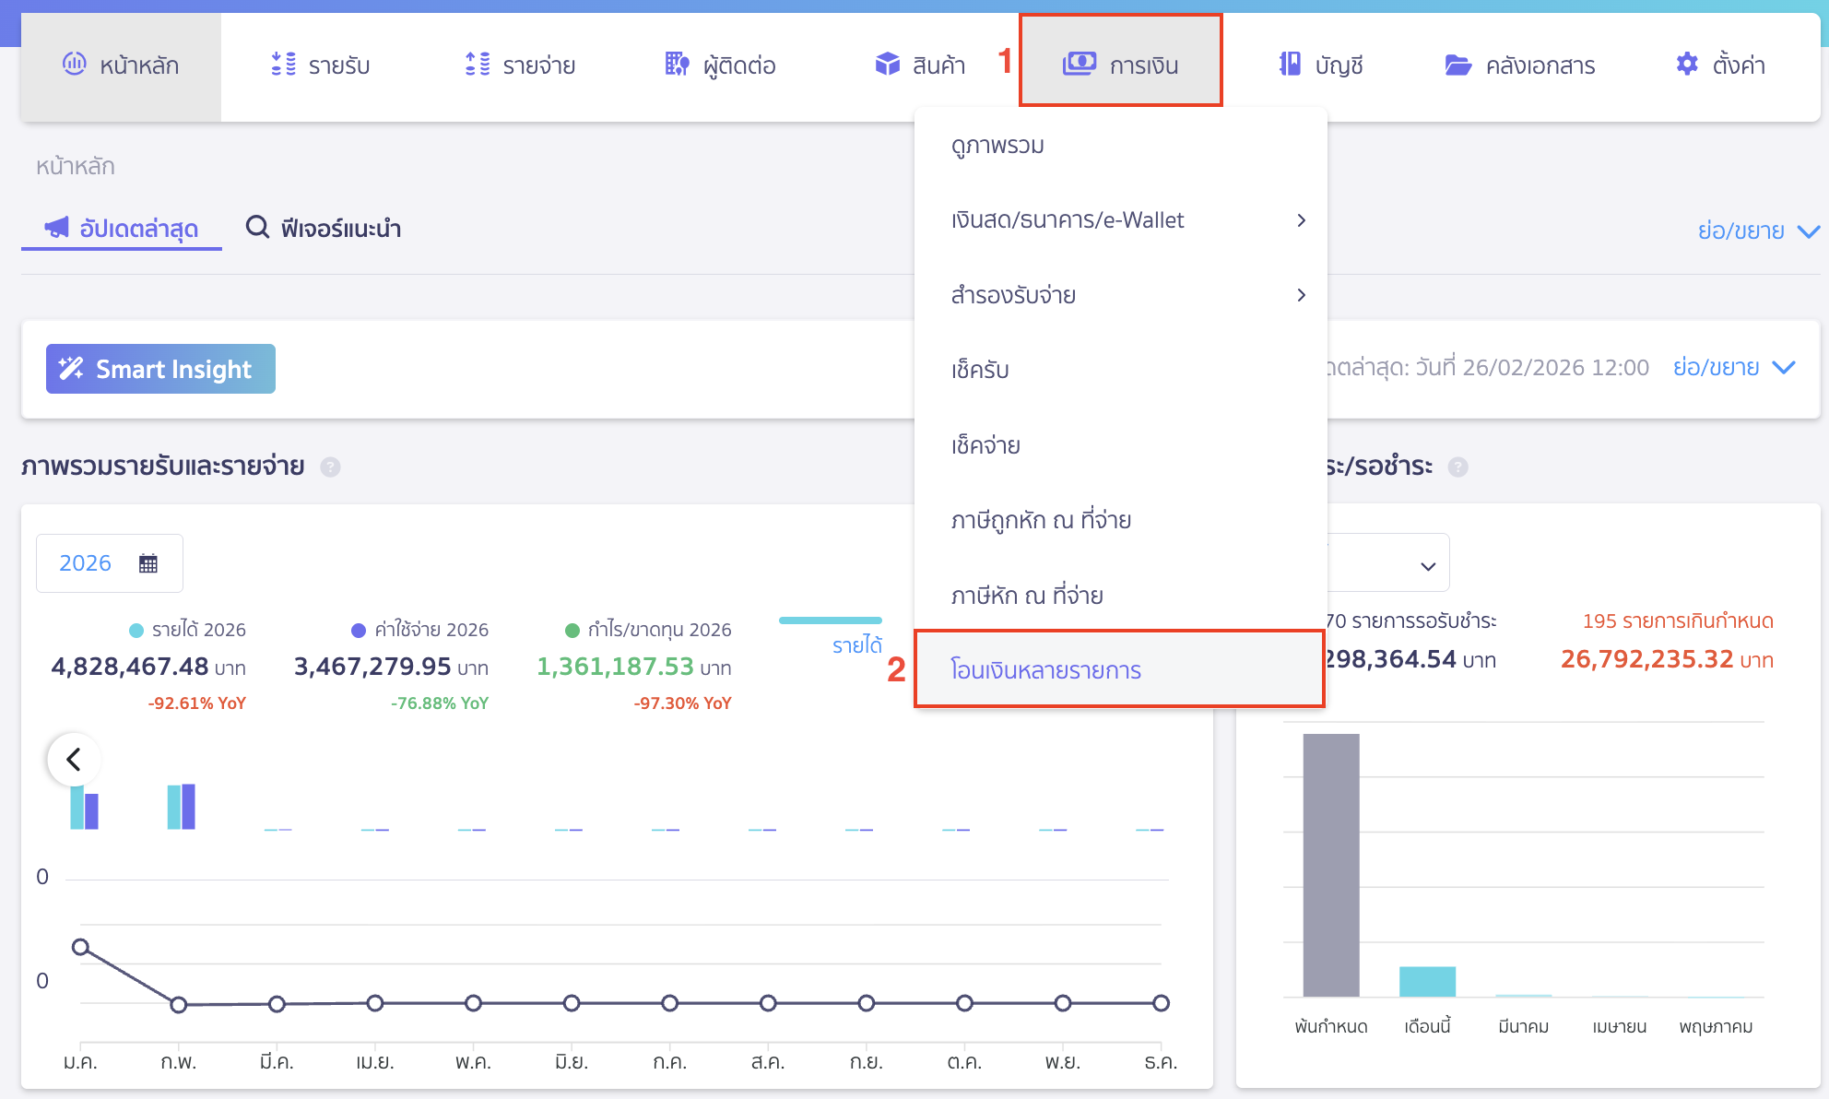Open the accounting (บัญชี) book icon
Image resolution: width=1829 pixels, height=1099 pixels.
[1290, 65]
